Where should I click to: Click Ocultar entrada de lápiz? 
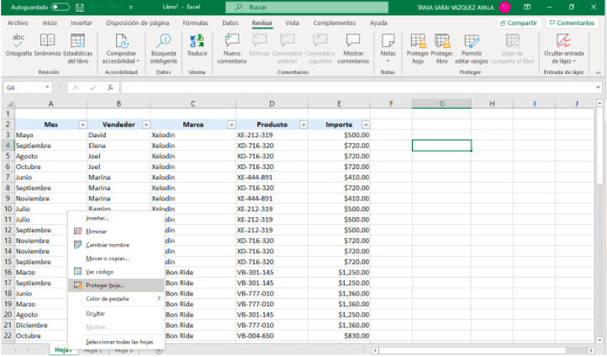tap(563, 49)
